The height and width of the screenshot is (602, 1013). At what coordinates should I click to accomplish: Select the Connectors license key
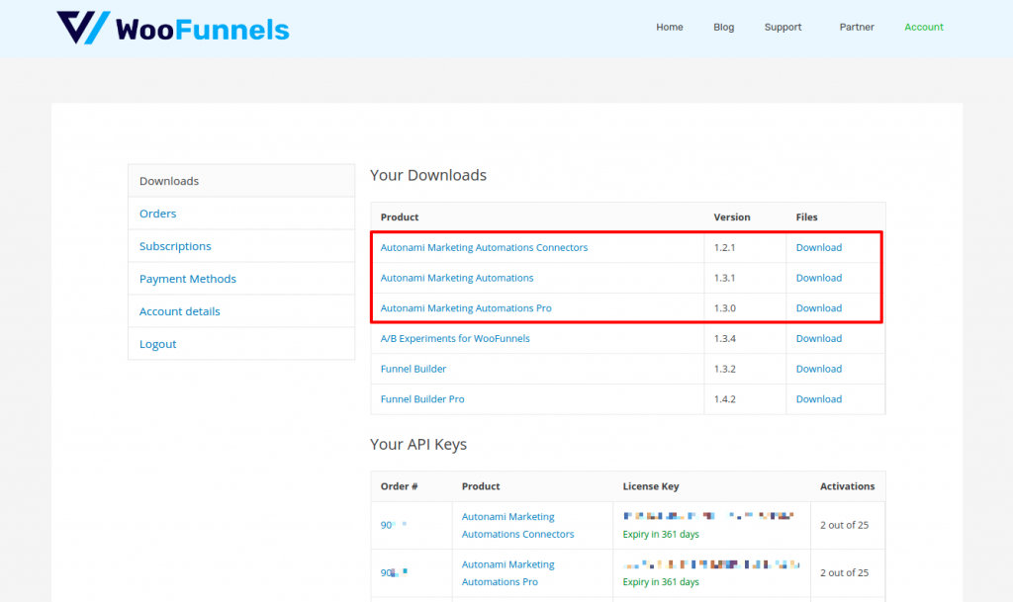pyautogui.click(x=708, y=516)
